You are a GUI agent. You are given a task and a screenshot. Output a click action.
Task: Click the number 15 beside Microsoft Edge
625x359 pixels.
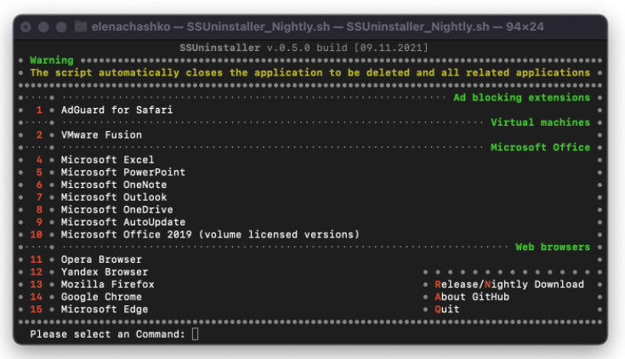pyautogui.click(x=37, y=309)
